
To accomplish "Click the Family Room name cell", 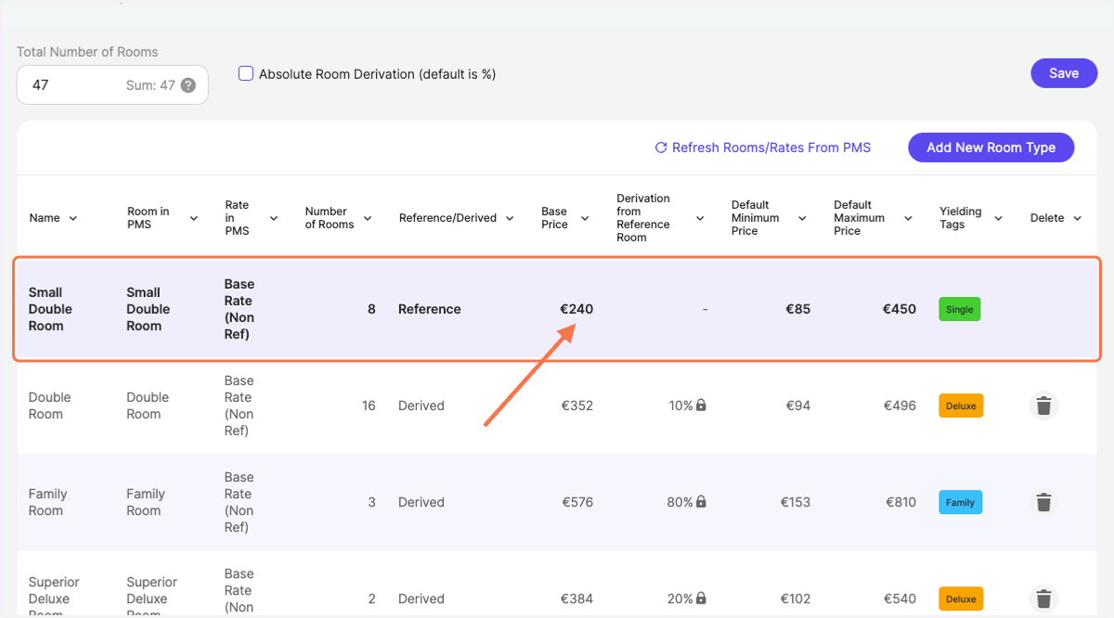I will click(46, 502).
